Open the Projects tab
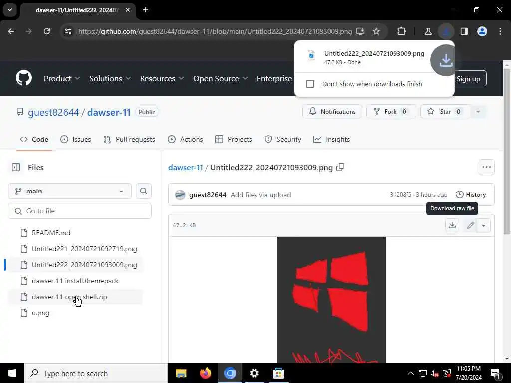 [234, 140]
